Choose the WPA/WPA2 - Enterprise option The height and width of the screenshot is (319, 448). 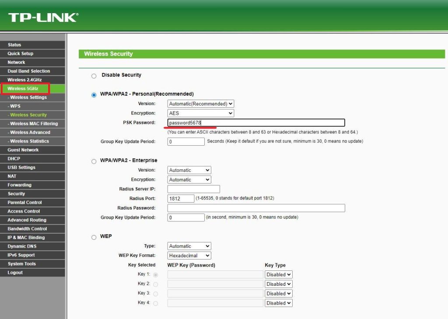(x=94, y=161)
